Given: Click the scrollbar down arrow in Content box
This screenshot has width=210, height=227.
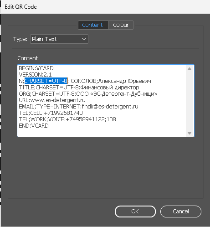Looking at the screenshot, I should tap(190, 133).
